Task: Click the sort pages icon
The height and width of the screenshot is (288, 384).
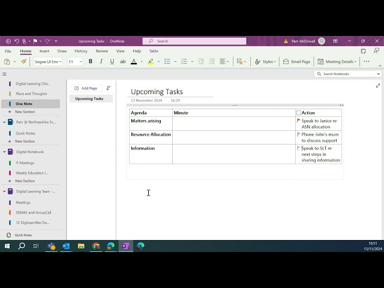Action: [109, 88]
